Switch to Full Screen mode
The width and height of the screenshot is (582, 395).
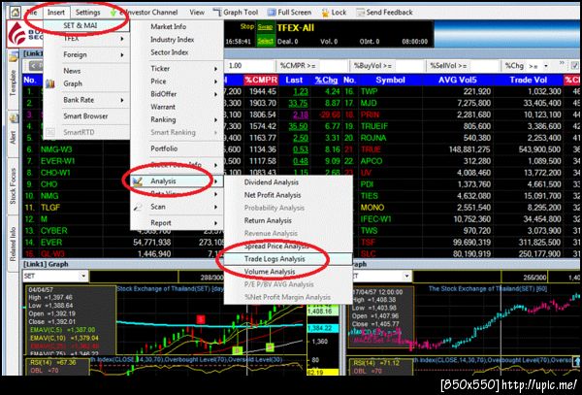[x=289, y=13]
